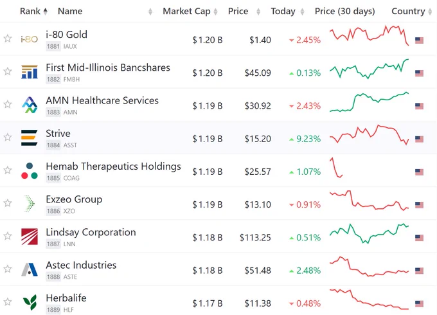The image size is (437, 315).
Task: Star the Exzeo Group row
Action: click(x=8, y=203)
